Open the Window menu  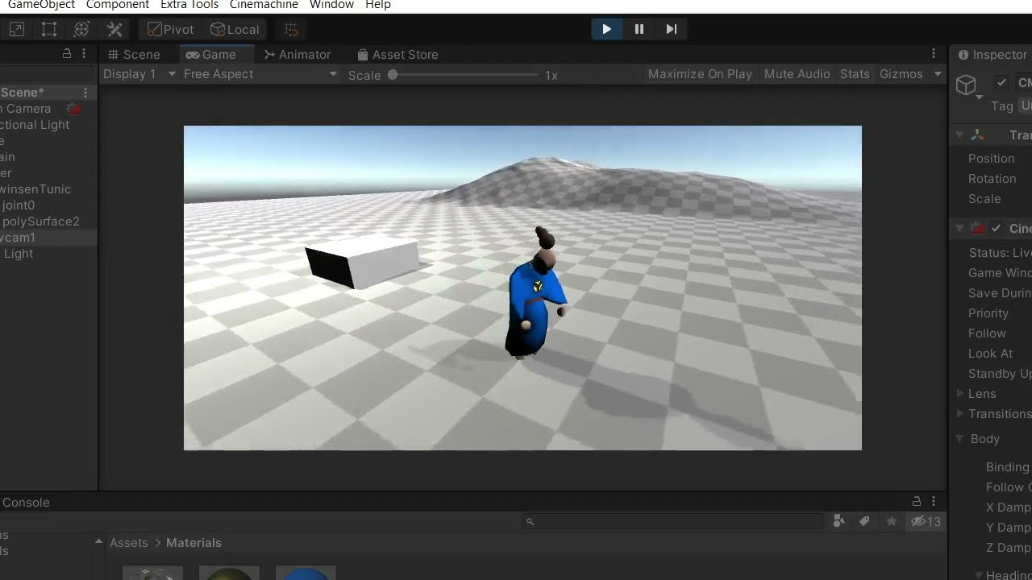coord(331,5)
